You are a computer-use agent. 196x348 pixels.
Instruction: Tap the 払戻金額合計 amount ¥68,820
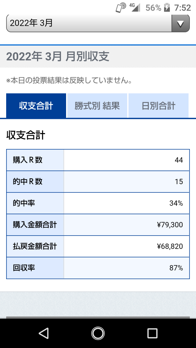tap(170, 246)
